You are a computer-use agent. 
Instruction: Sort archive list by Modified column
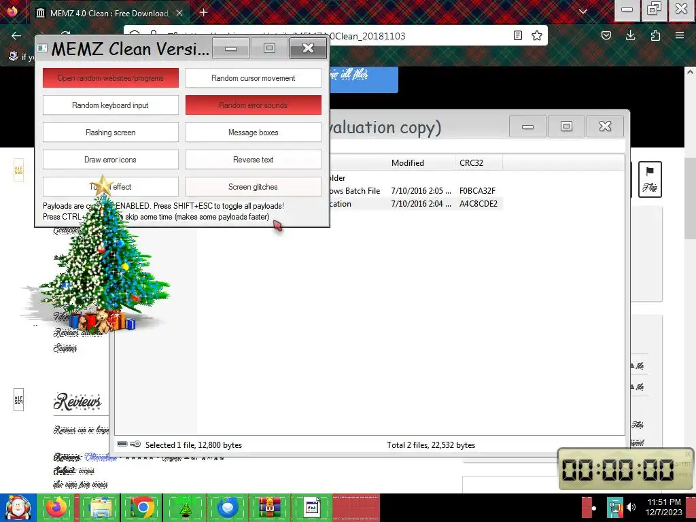(x=420, y=163)
